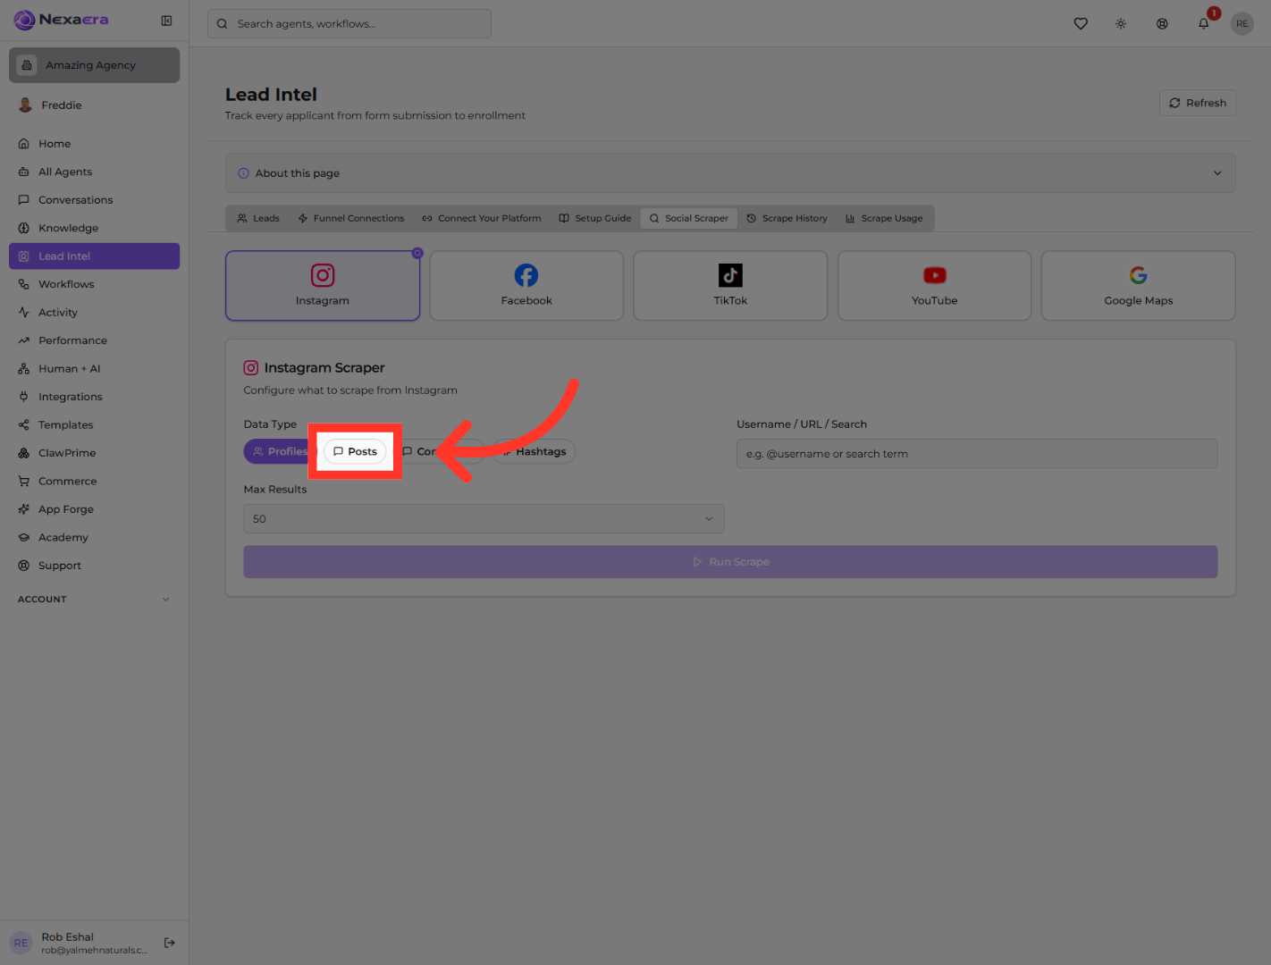Go to Conversations in sidebar
Image resolution: width=1271 pixels, height=965 pixels.
coord(94,200)
